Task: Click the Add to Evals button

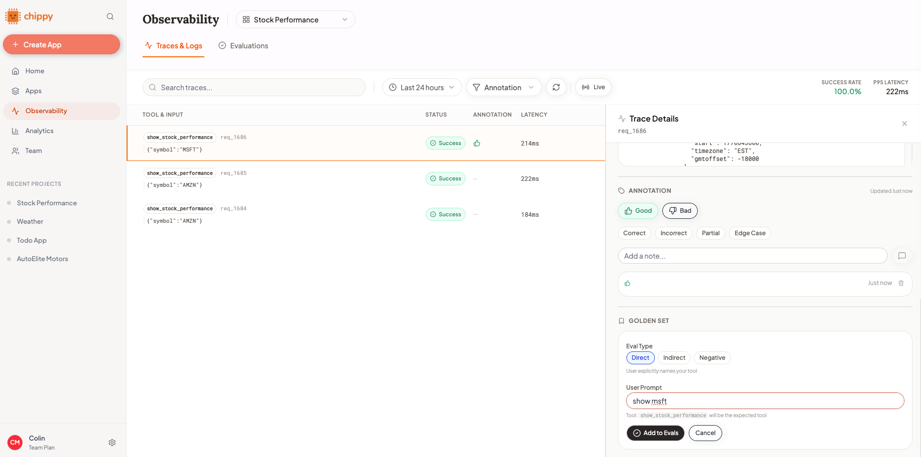Action: coord(655,433)
